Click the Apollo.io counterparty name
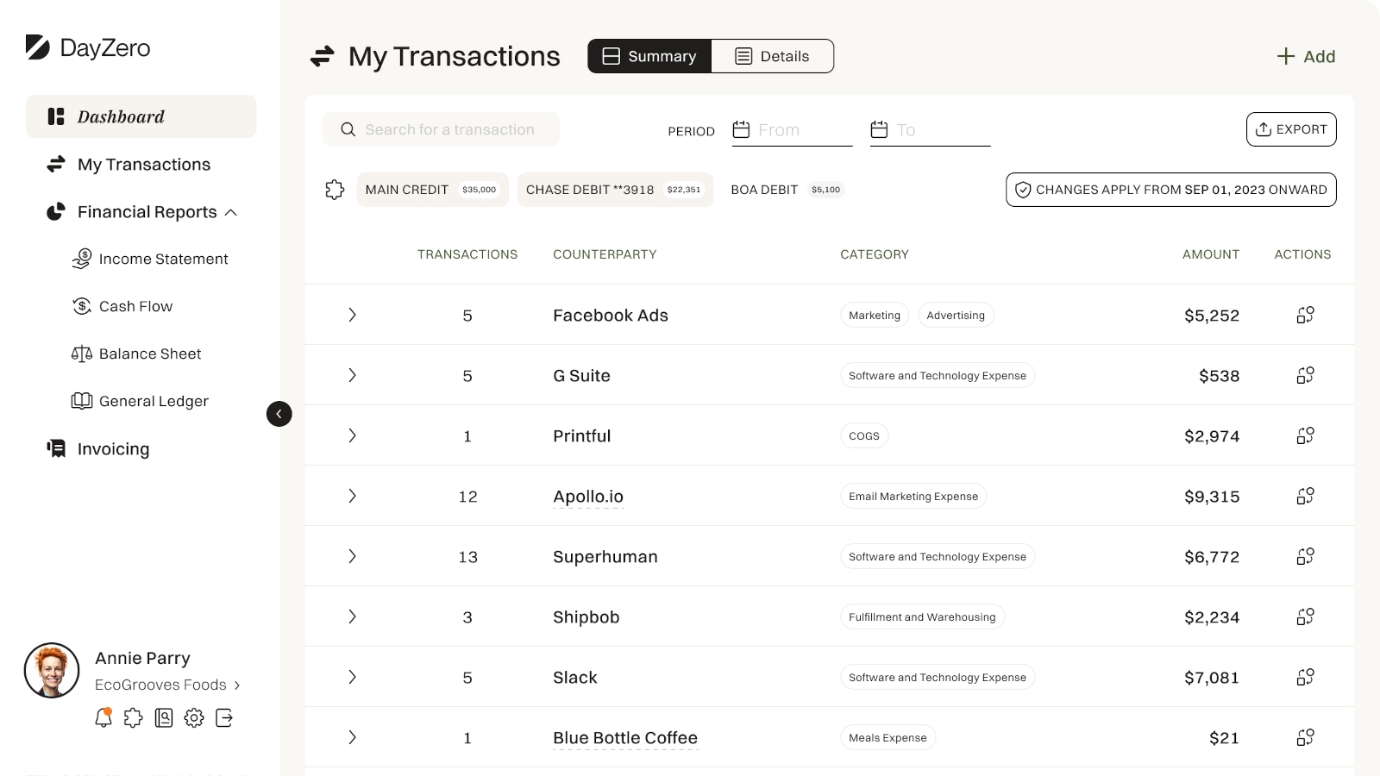 588,497
